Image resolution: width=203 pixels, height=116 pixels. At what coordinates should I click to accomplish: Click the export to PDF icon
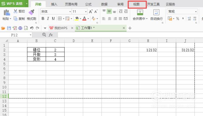pyautogui.click(x=15, y=28)
